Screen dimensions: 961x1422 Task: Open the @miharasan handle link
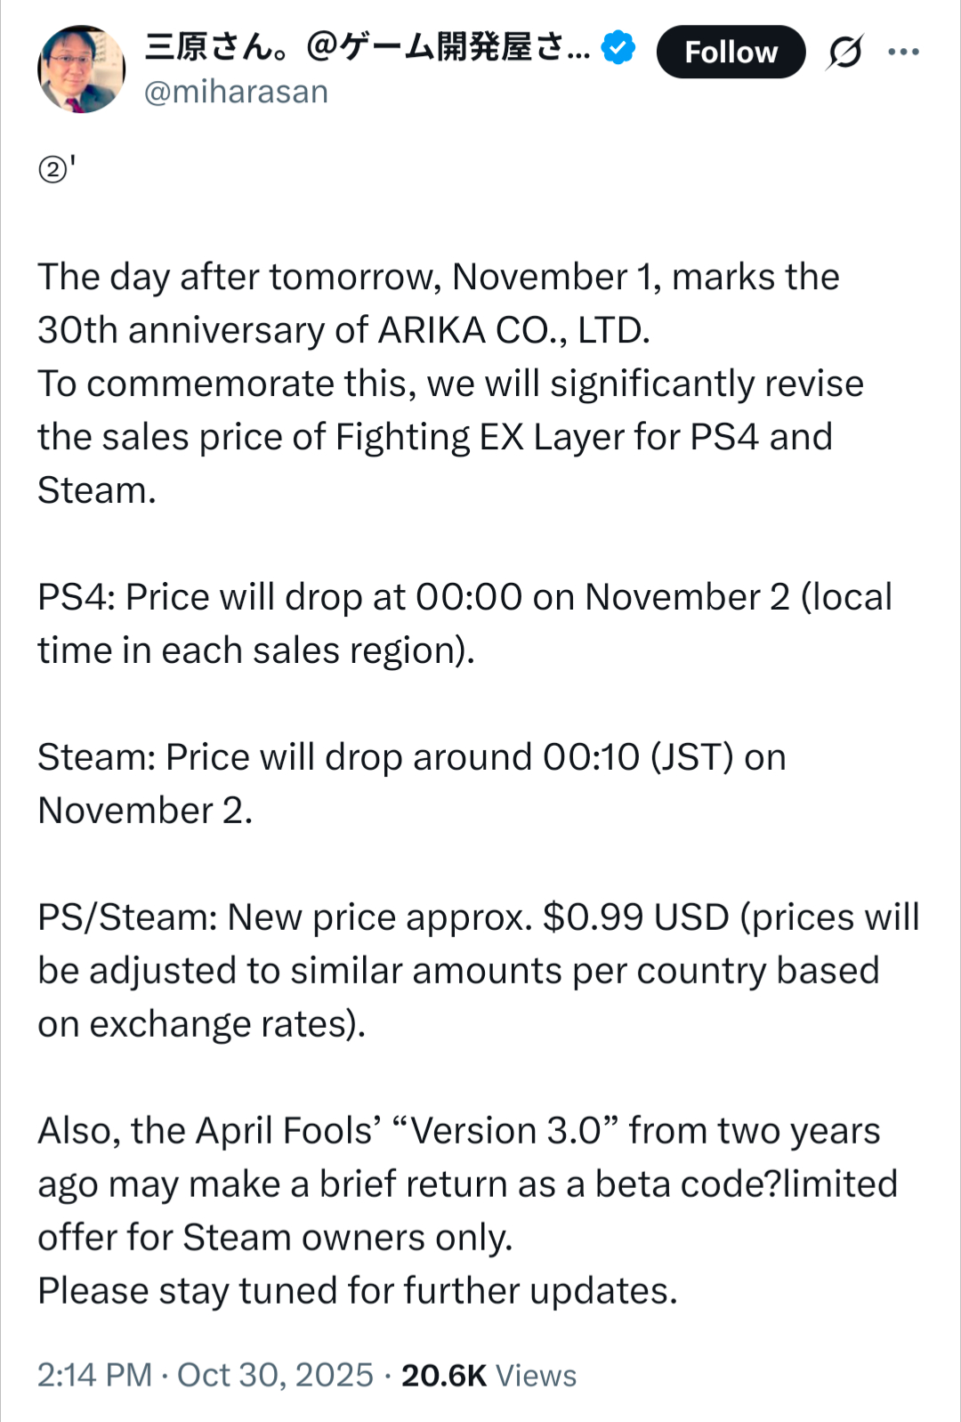click(x=237, y=92)
